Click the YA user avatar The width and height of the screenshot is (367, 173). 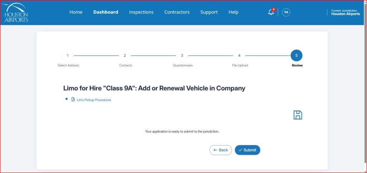pos(286,12)
